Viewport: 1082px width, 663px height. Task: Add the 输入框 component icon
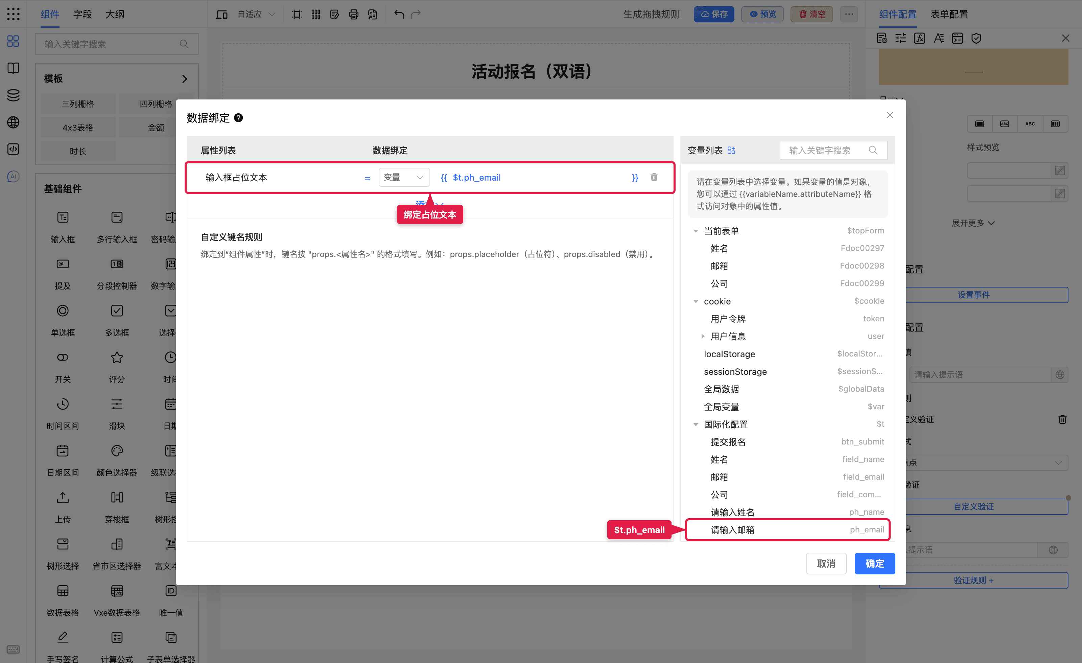(x=63, y=218)
